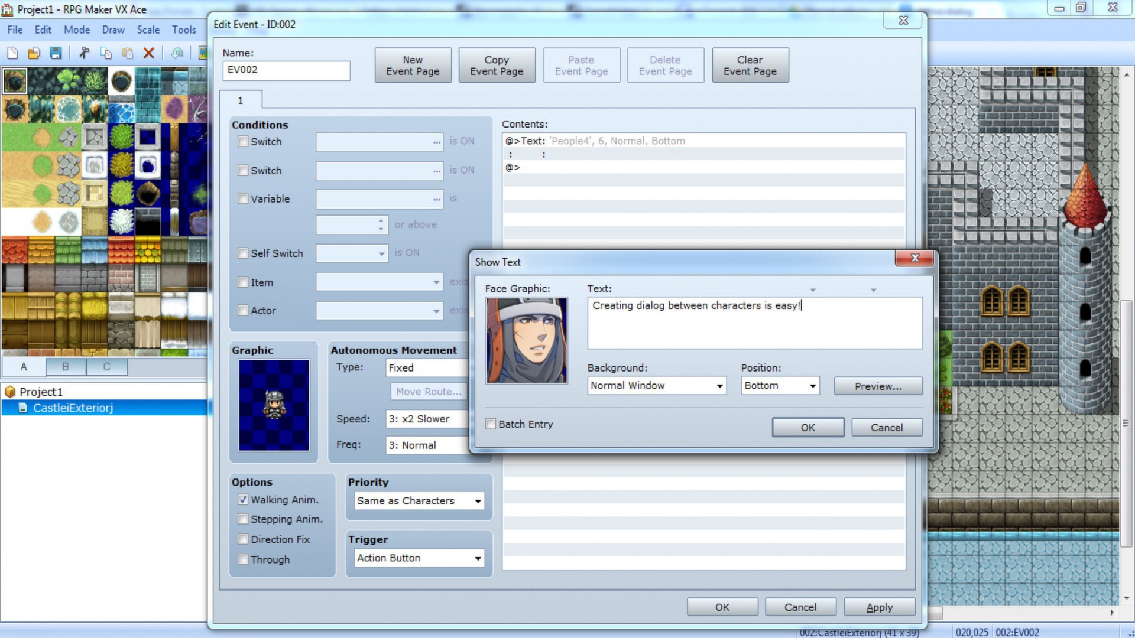Enable the Direction Fix checkbox
1135x638 pixels.
[x=242, y=539]
